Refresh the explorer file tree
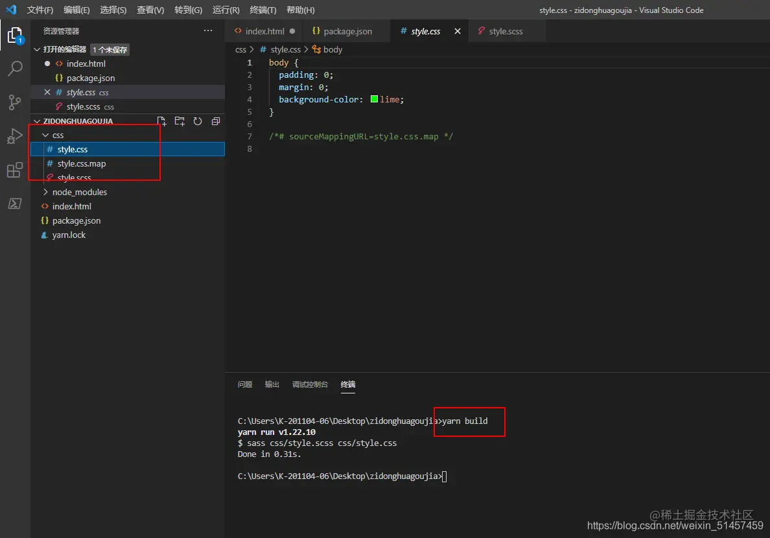 [198, 121]
